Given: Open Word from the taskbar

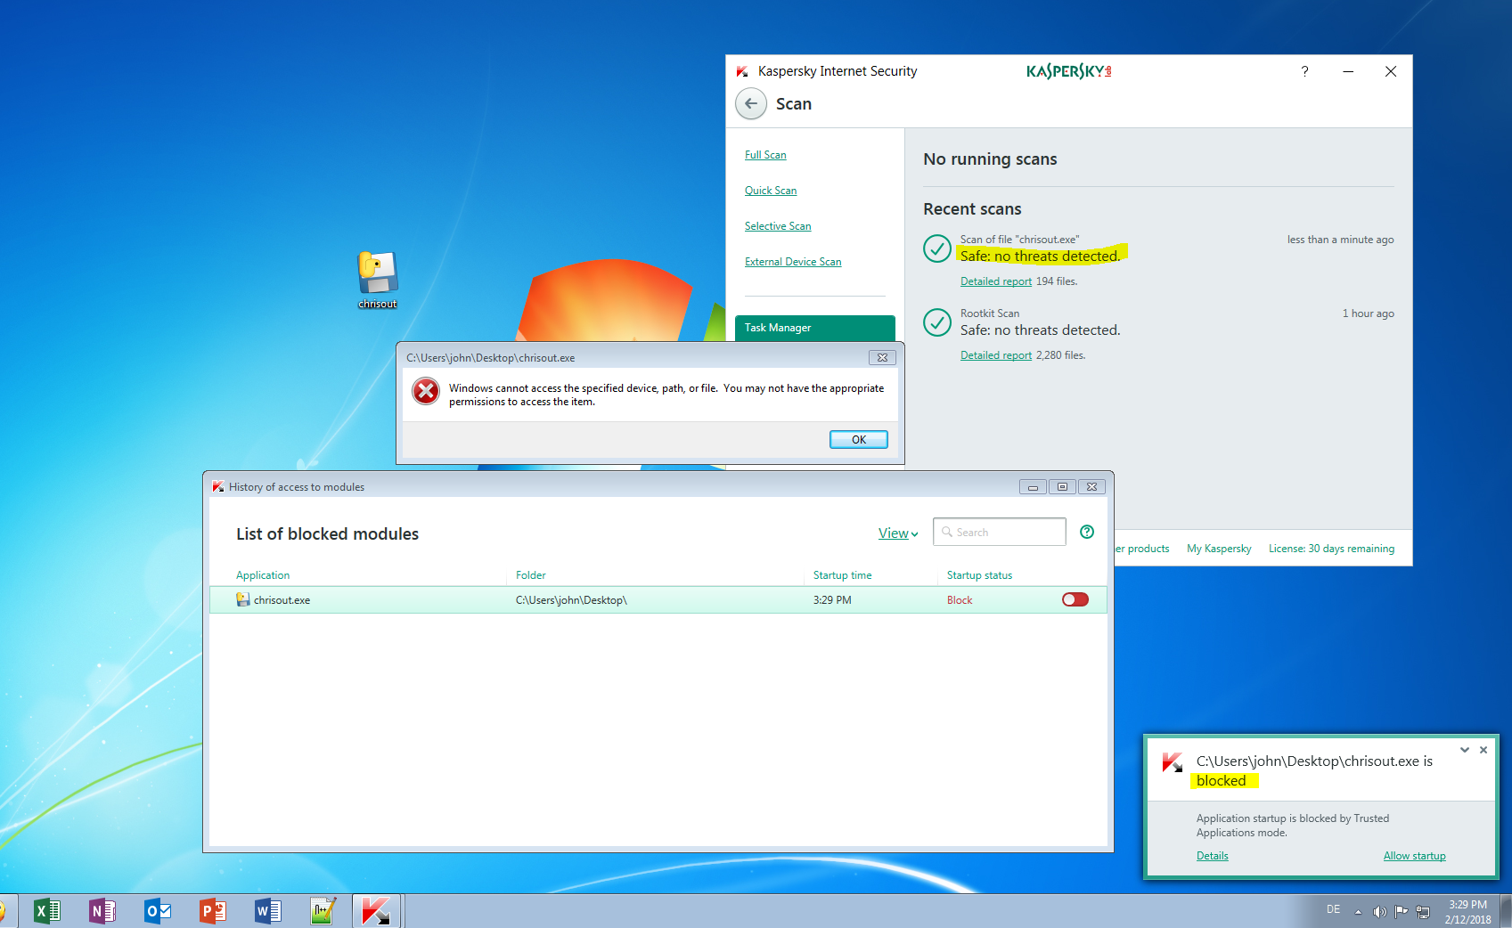Looking at the screenshot, I should tap(268, 911).
